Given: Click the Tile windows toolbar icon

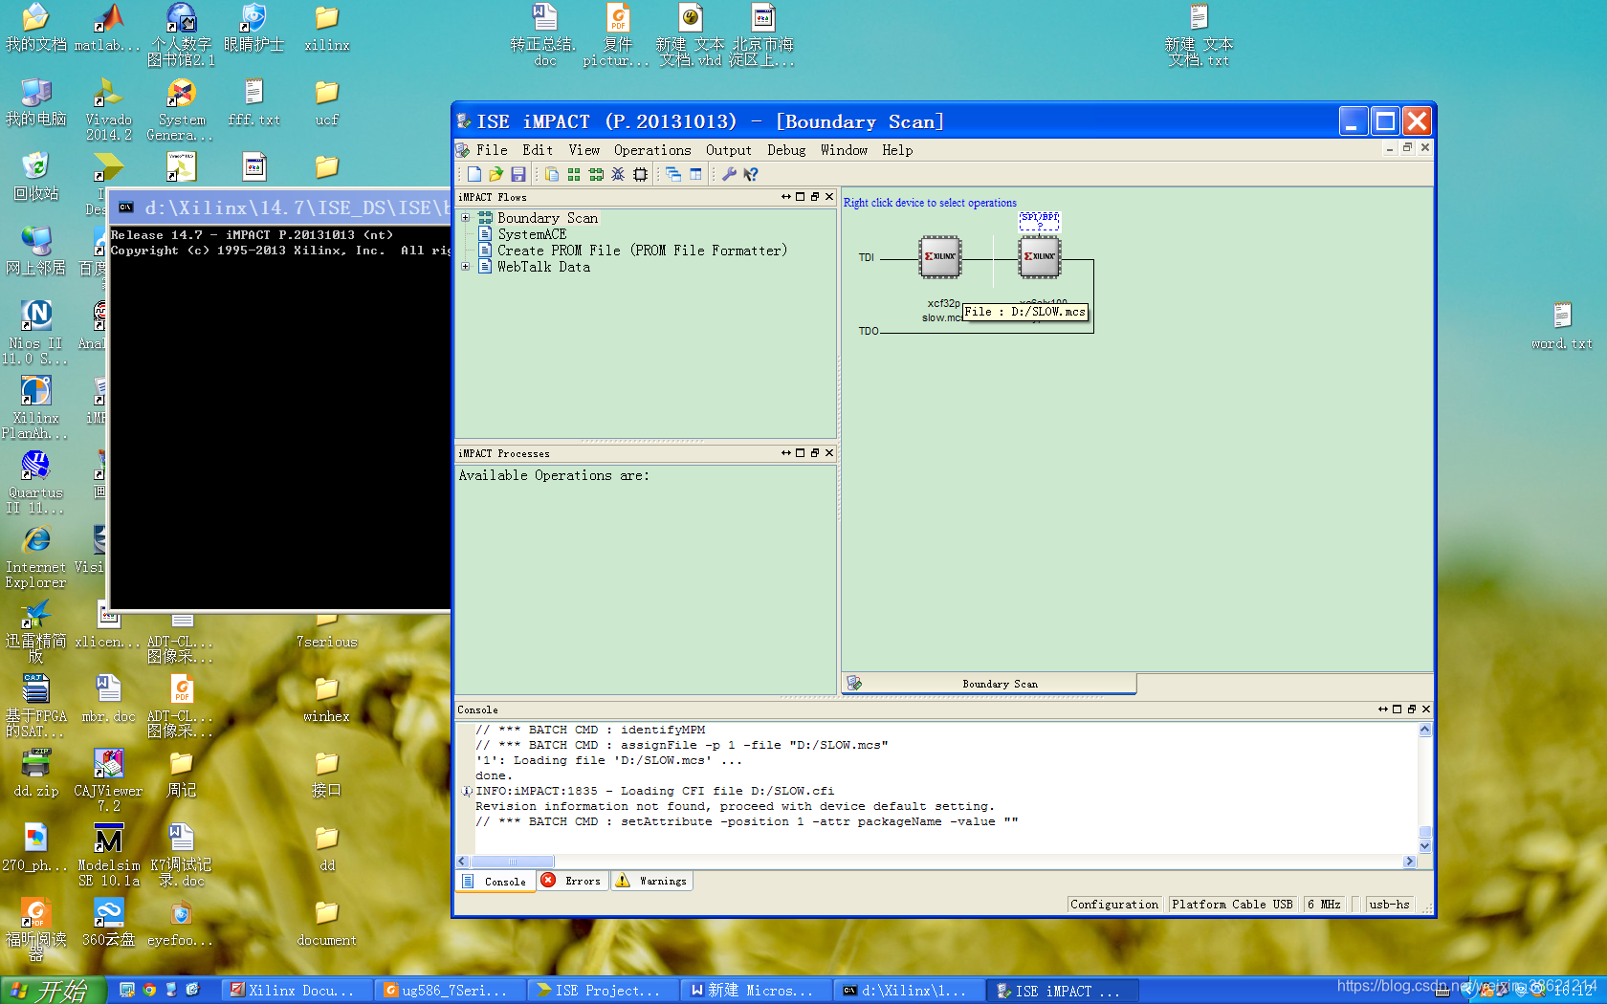Looking at the screenshot, I should pos(695,174).
